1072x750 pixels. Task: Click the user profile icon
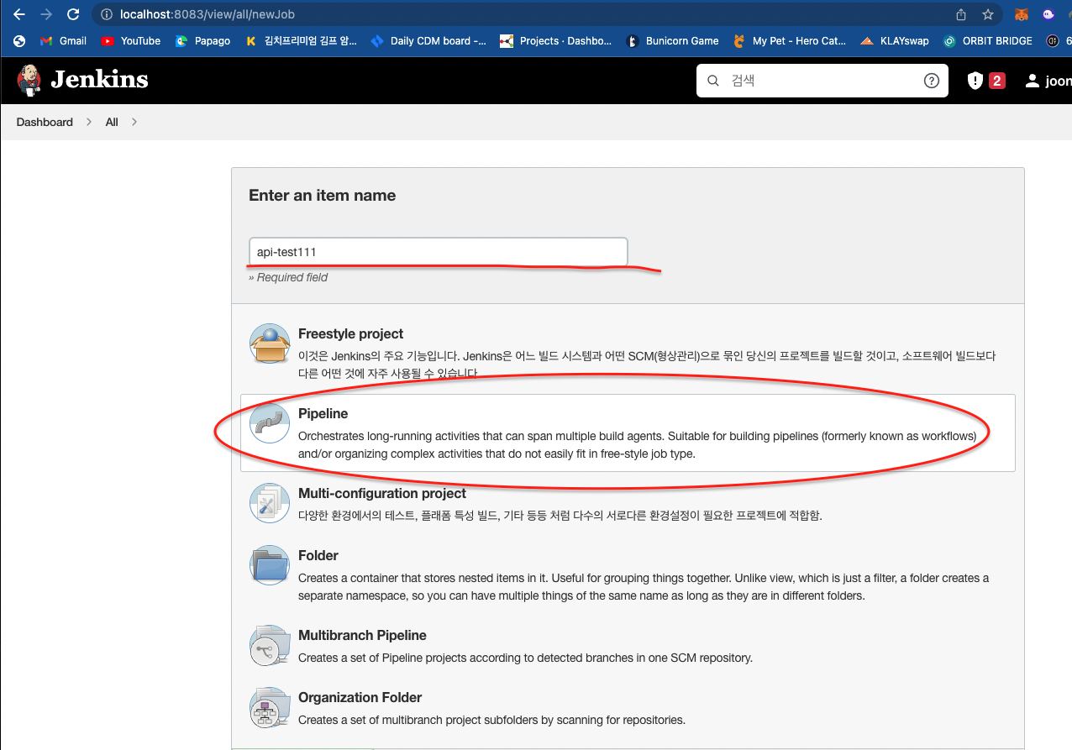(1033, 81)
